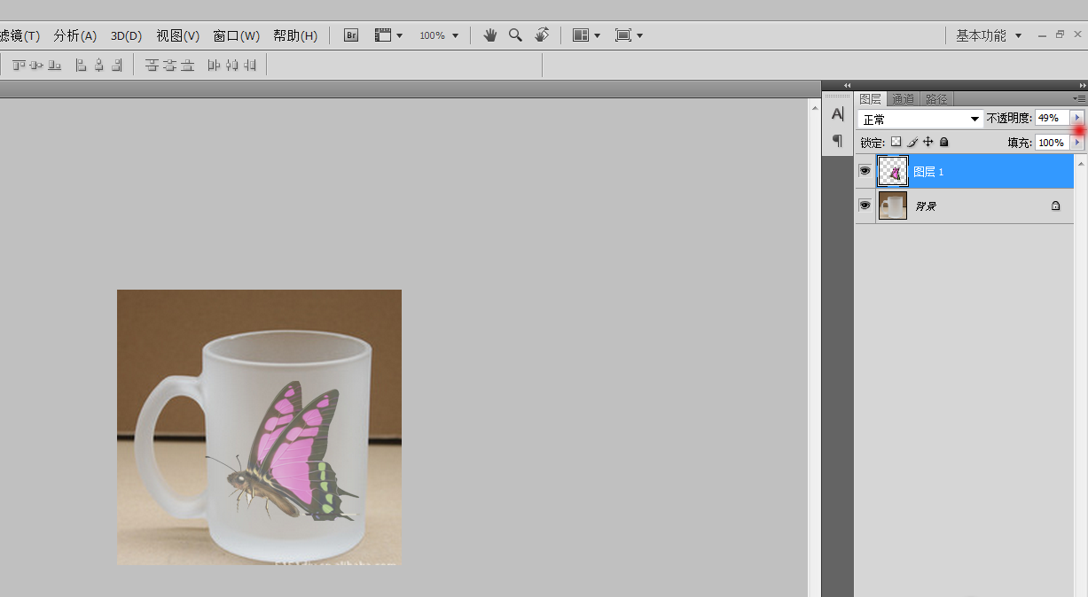
Task: Select the Zoom magnifier tool in the application bar
Action: click(515, 35)
